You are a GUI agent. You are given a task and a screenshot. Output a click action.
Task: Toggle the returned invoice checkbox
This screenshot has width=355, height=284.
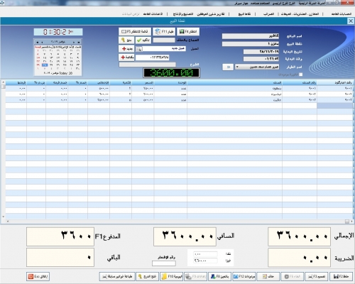click(x=301, y=75)
